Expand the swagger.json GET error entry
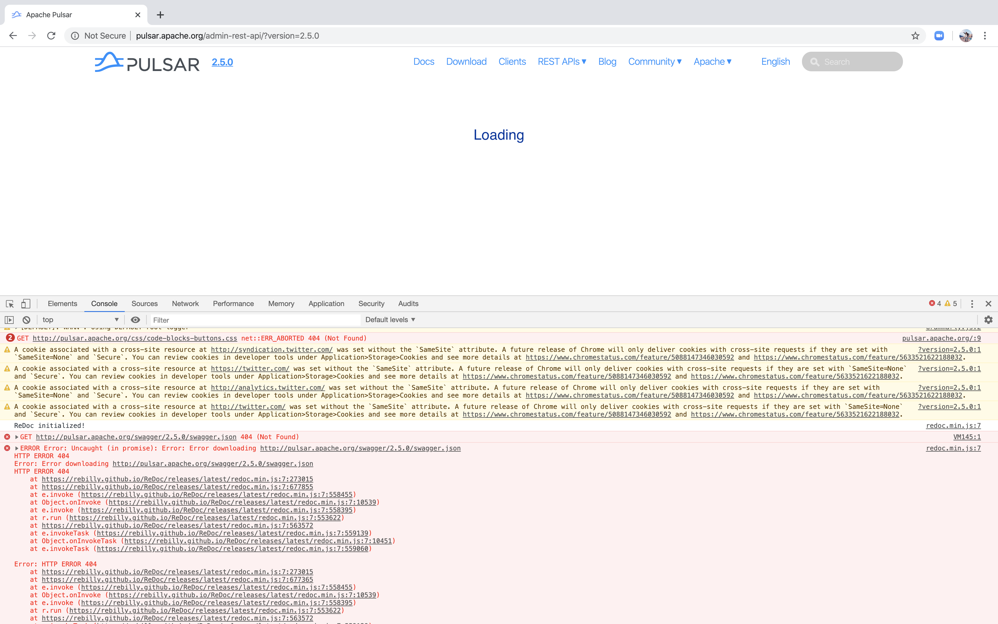Viewport: 998px width, 624px height. (x=17, y=437)
